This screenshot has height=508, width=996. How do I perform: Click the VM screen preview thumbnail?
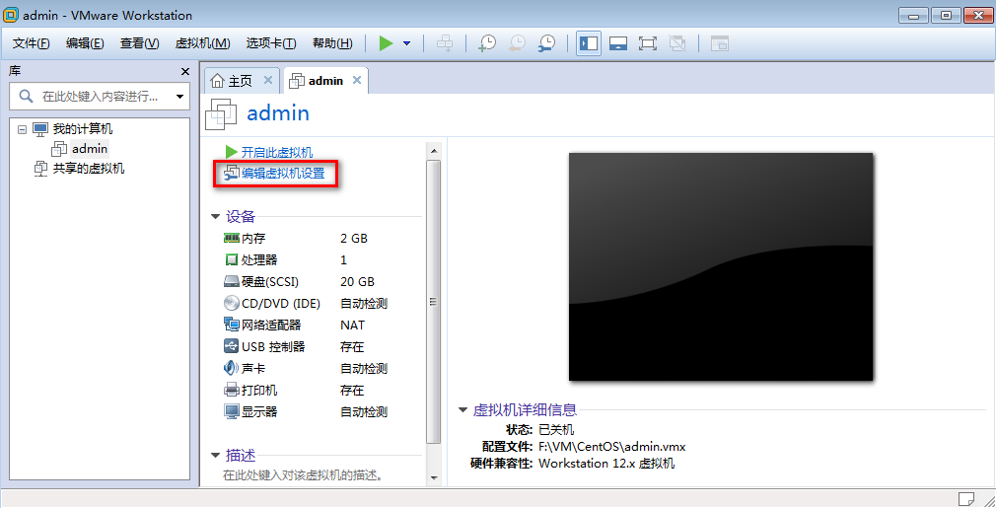[x=721, y=266]
